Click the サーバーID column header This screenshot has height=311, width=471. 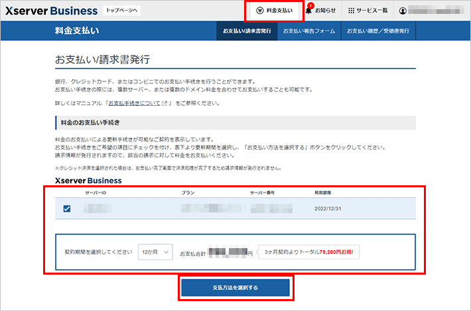coord(96,193)
